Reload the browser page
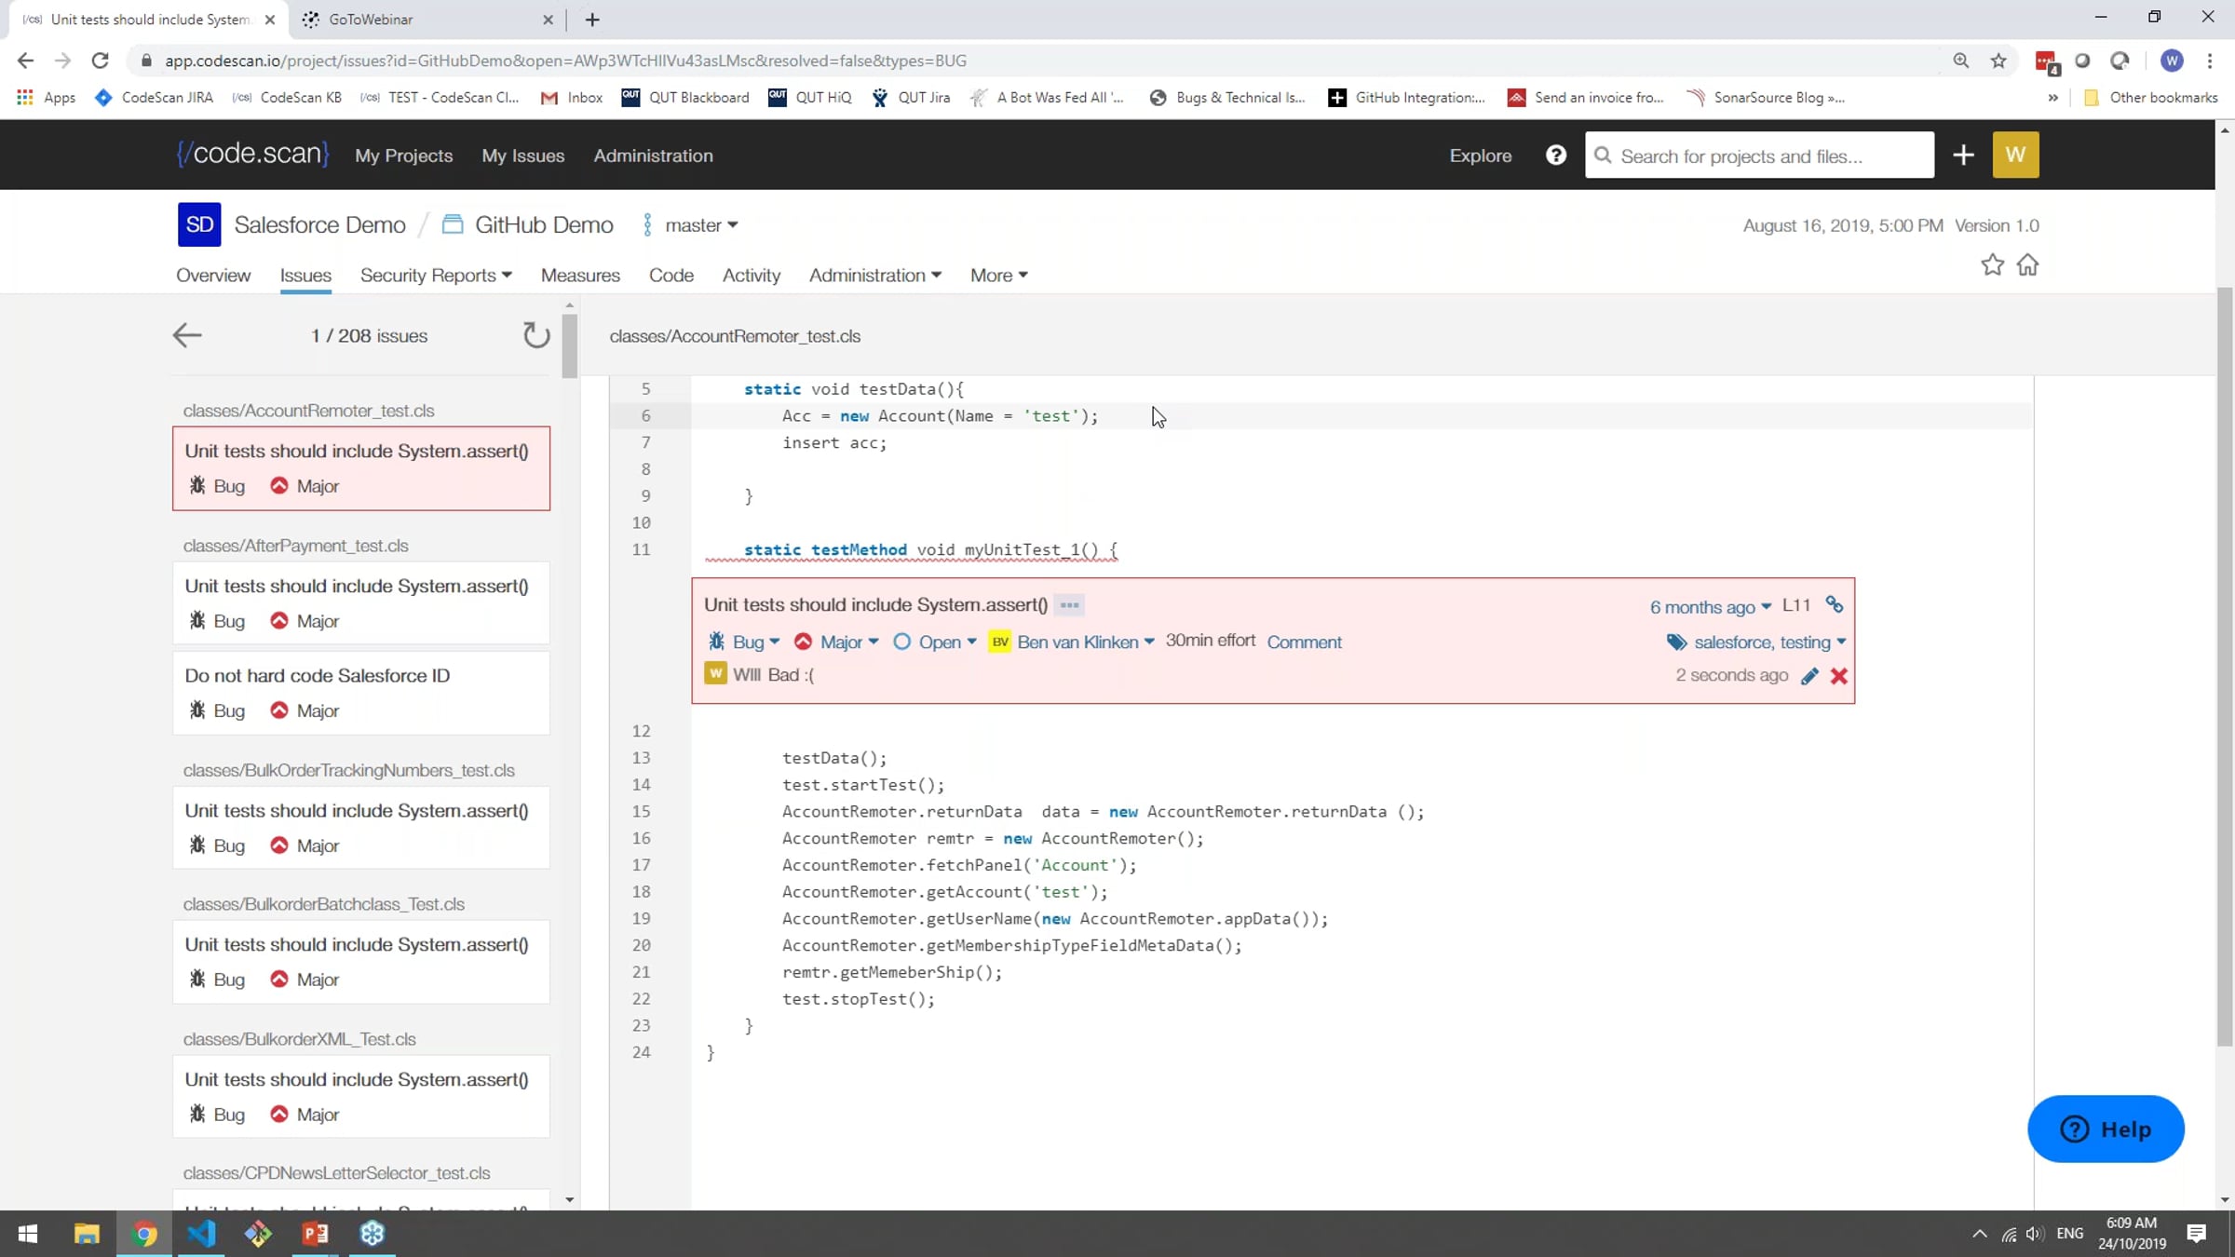The image size is (2235, 1257). 101,61
